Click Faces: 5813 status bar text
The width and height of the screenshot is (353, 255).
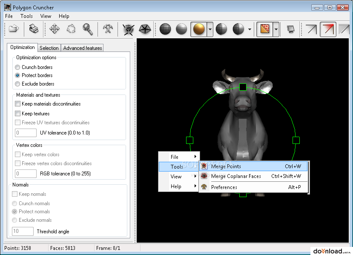pyautogui.click(x=63, y=248)
